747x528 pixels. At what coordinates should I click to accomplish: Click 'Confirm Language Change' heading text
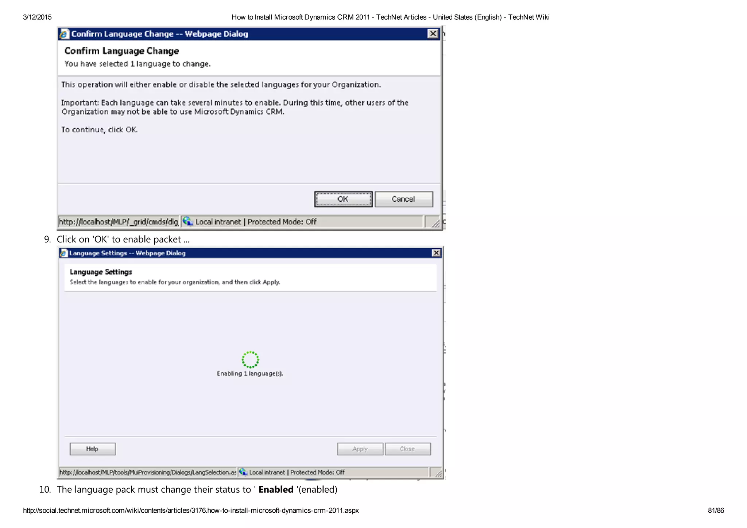pyautogui.click(x=122, y=51)
